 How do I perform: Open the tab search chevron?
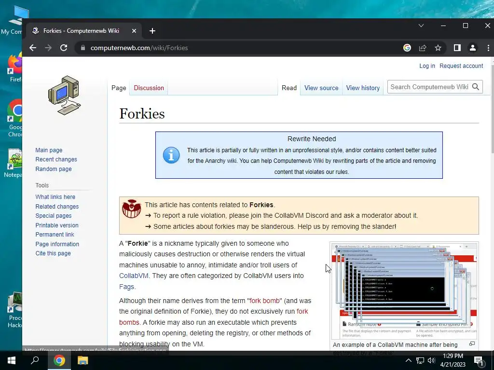pyautogui.click(x=421, y=26)
